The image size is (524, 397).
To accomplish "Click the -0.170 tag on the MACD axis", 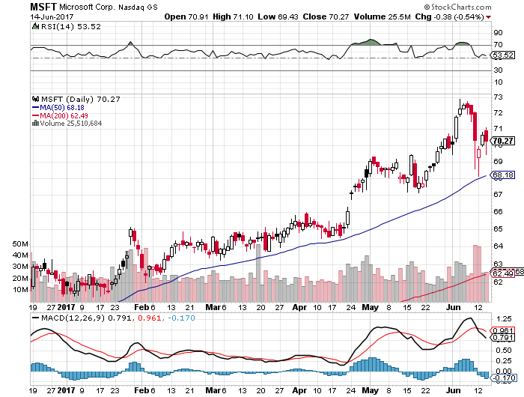I will click(x=503, y=378).
